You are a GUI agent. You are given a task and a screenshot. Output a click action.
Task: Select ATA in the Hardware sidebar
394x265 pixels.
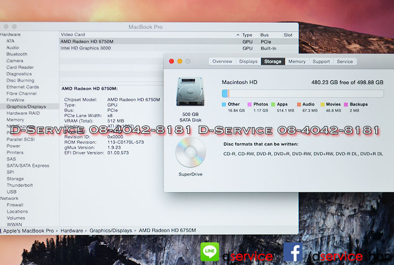click(10, 41)
